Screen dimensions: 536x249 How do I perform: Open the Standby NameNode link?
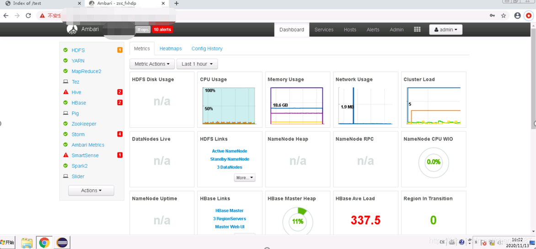[x=230, y=159]
